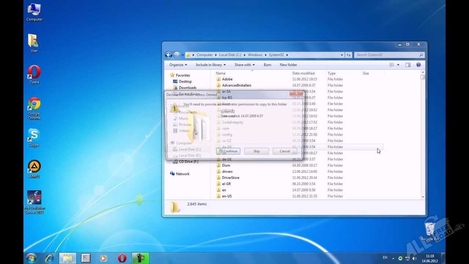The height and width of the screenshot is (264, 469).
Task: Expand the Share with dropdown
Action: coord(244,65)
